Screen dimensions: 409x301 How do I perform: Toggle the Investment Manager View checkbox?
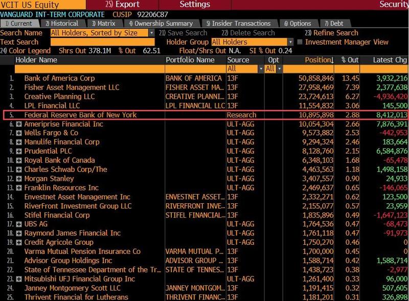pos(300,42)
